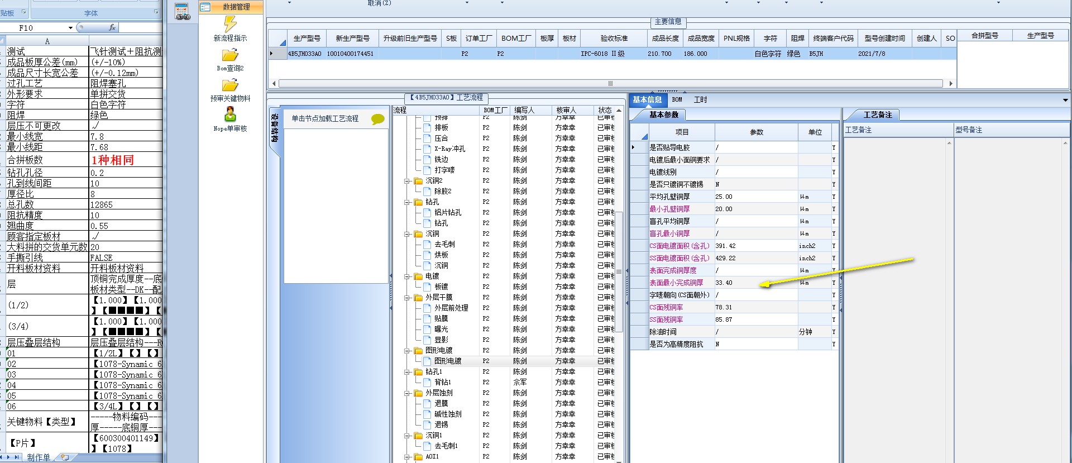Screen dimensions: 1072x463
Task: Collapse the AOI1 tree node
Action: (x=408, y=457)
